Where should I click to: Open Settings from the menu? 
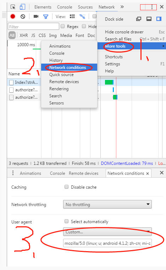[132, 64]
